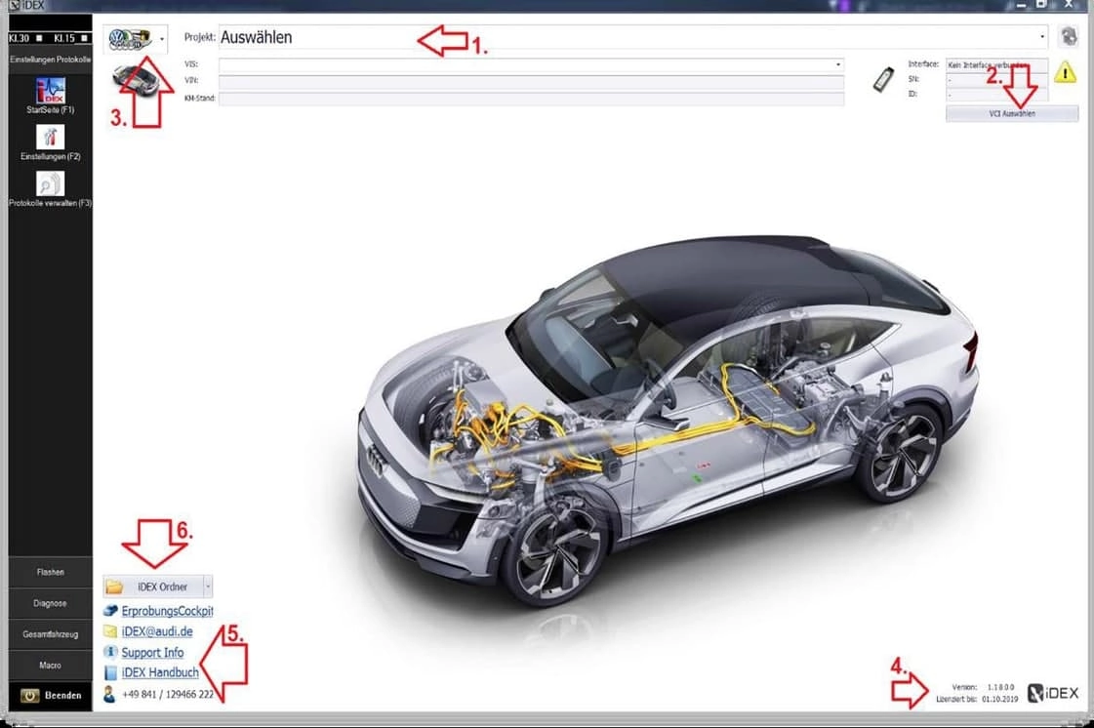This screenshot has height=728, width=1094.
Task: Switch to the Macro section
Action: (50, 666)
